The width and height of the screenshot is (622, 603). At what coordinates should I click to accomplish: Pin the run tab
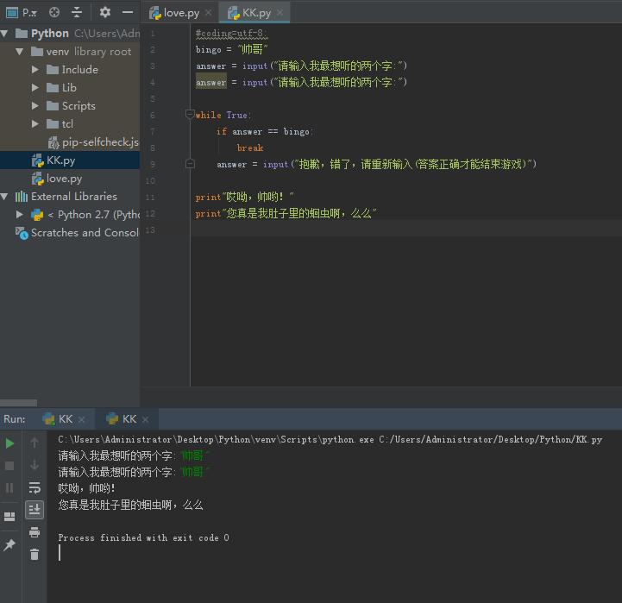point(9,544)
